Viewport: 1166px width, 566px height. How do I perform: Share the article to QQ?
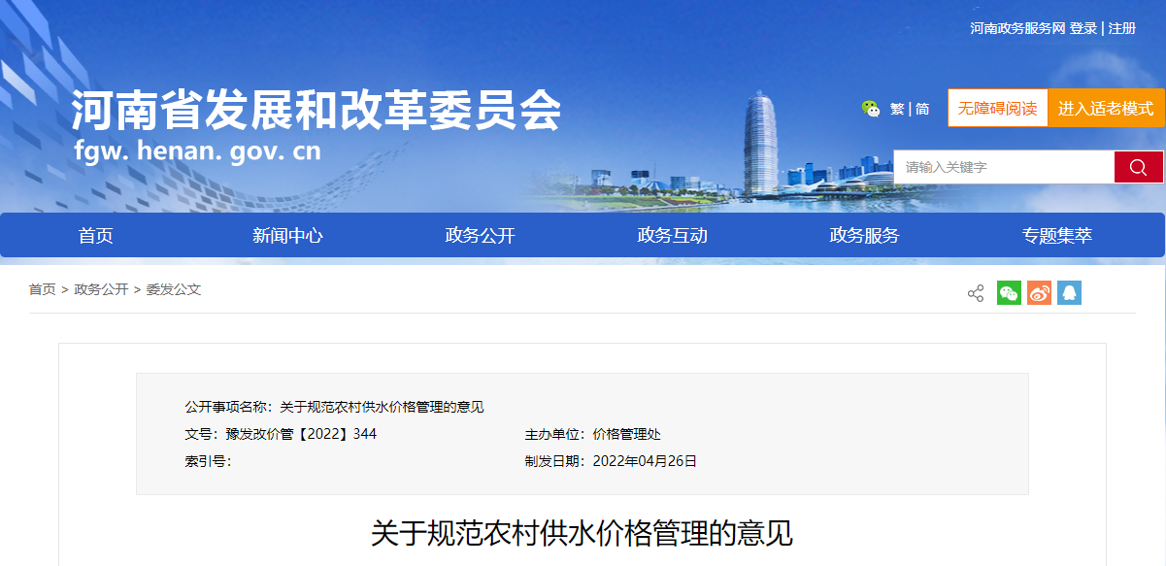tap(1069, 293)
